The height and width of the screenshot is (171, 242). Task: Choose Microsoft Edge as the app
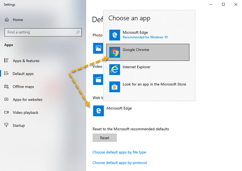click(148, 35)
